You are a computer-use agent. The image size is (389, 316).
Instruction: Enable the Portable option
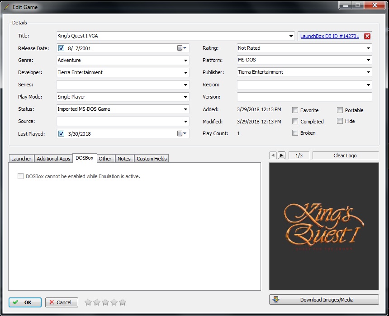coord(340,110)
